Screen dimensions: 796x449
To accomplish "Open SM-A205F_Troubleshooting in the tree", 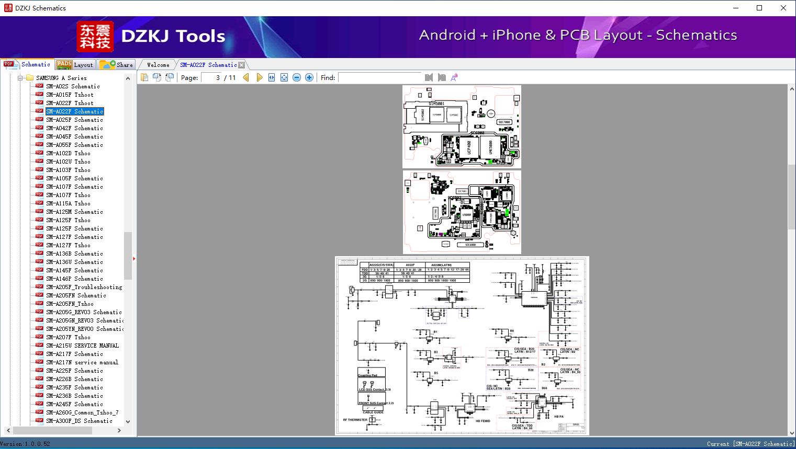I will 84,287.
